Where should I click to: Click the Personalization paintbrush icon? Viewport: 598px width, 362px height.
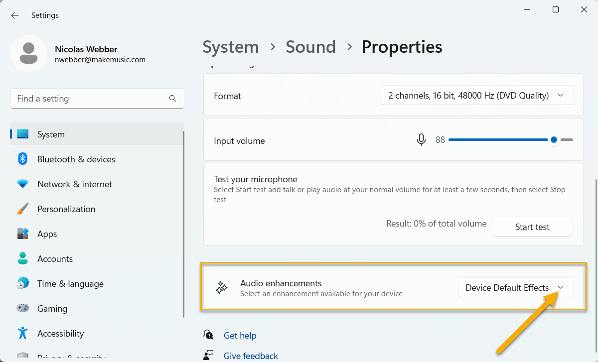pyautogui.click(x=22, y=209)
